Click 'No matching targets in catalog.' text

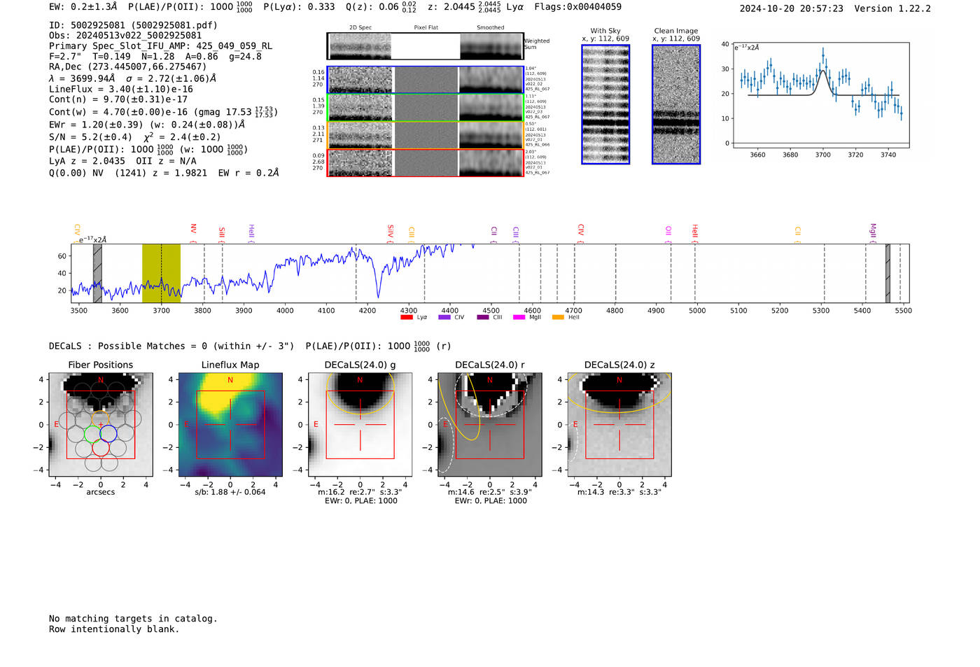pos(133,619)
